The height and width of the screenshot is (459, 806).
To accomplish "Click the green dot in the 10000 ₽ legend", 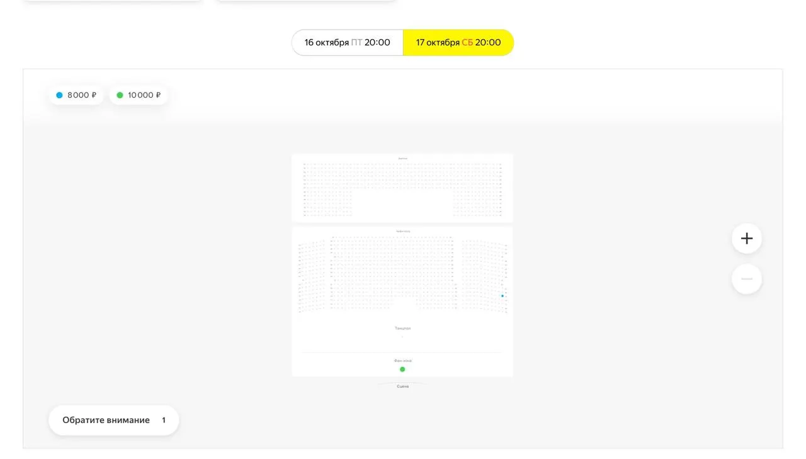I will 120,95.
